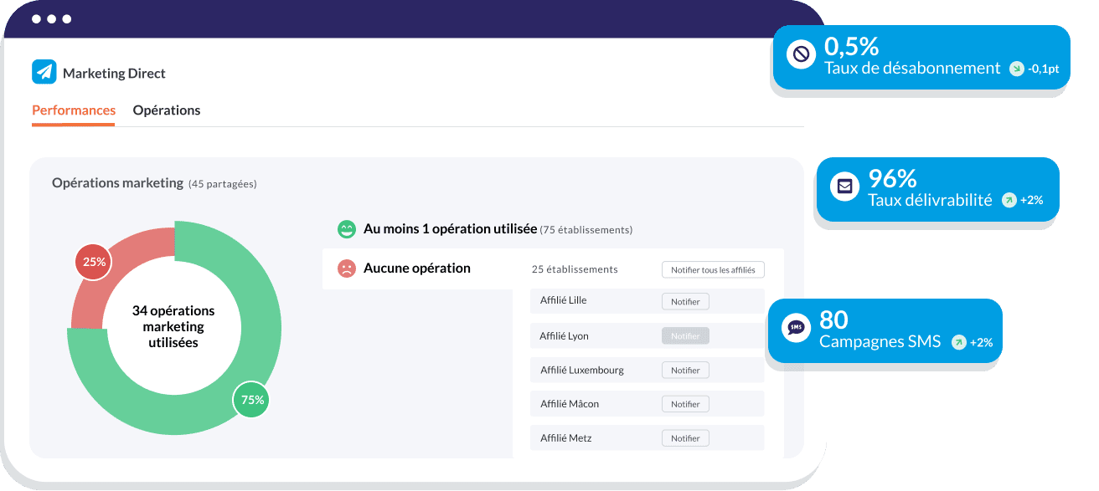Notify the Affilié Metz establishment

coord(685,437)
